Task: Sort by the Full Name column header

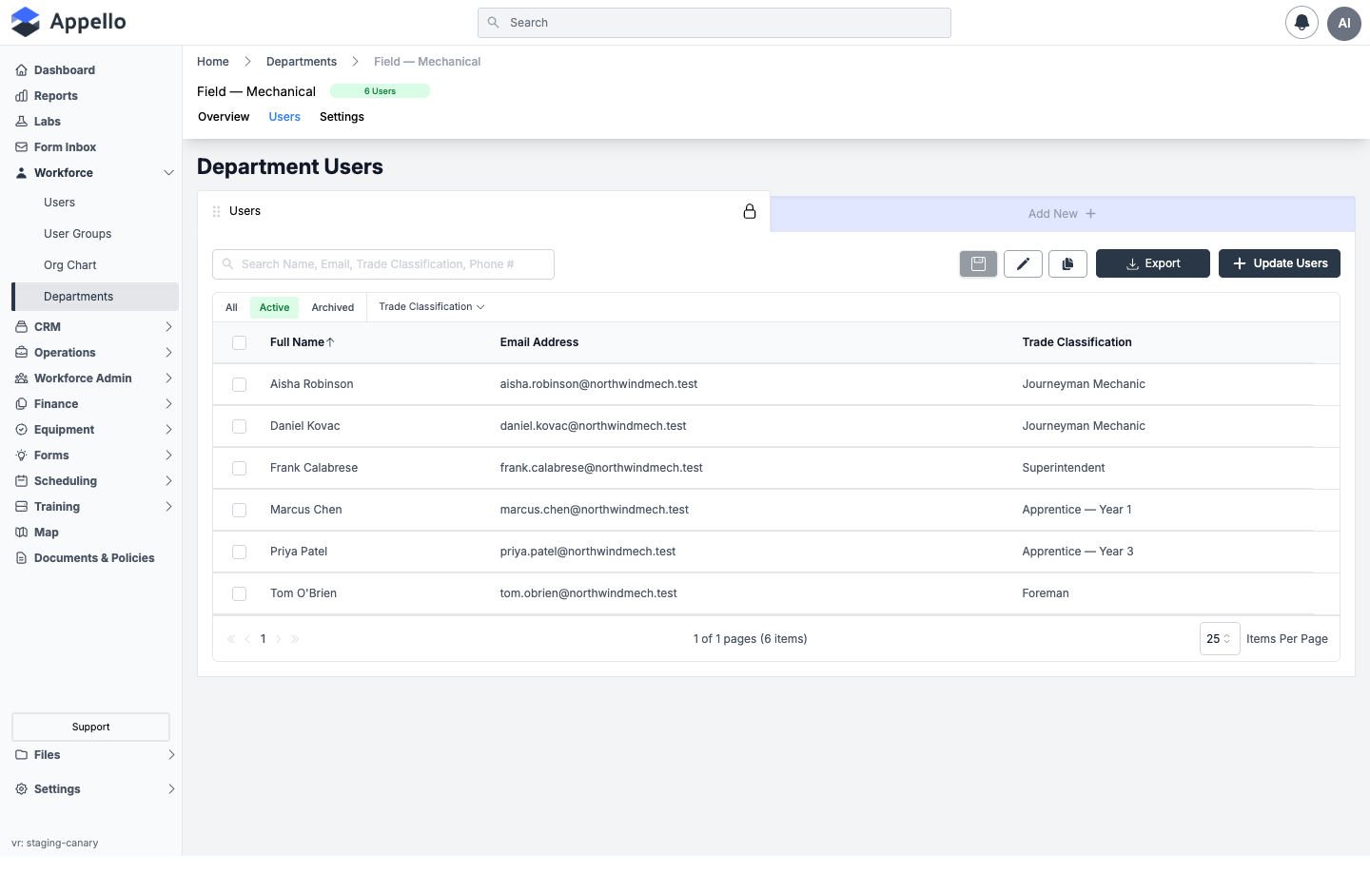Action: 302,342
